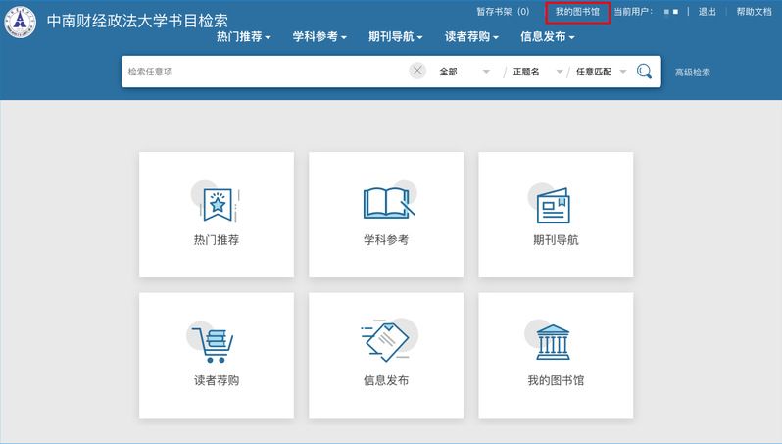Expand the 信息发布 navigation menu

point(548,37)
